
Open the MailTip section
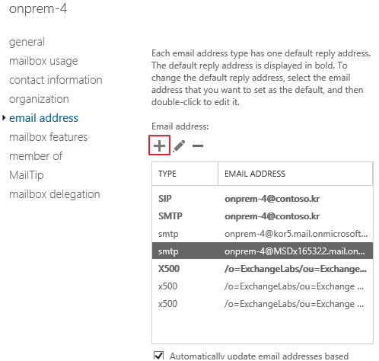(x=26, y=175)
